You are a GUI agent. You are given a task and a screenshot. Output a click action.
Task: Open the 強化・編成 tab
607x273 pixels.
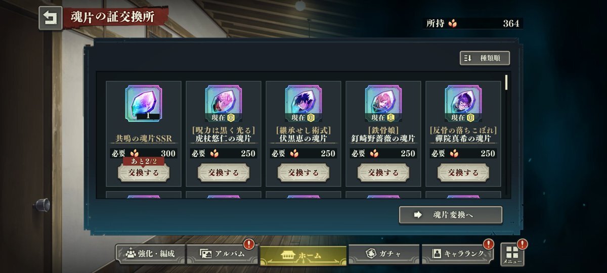150,254
